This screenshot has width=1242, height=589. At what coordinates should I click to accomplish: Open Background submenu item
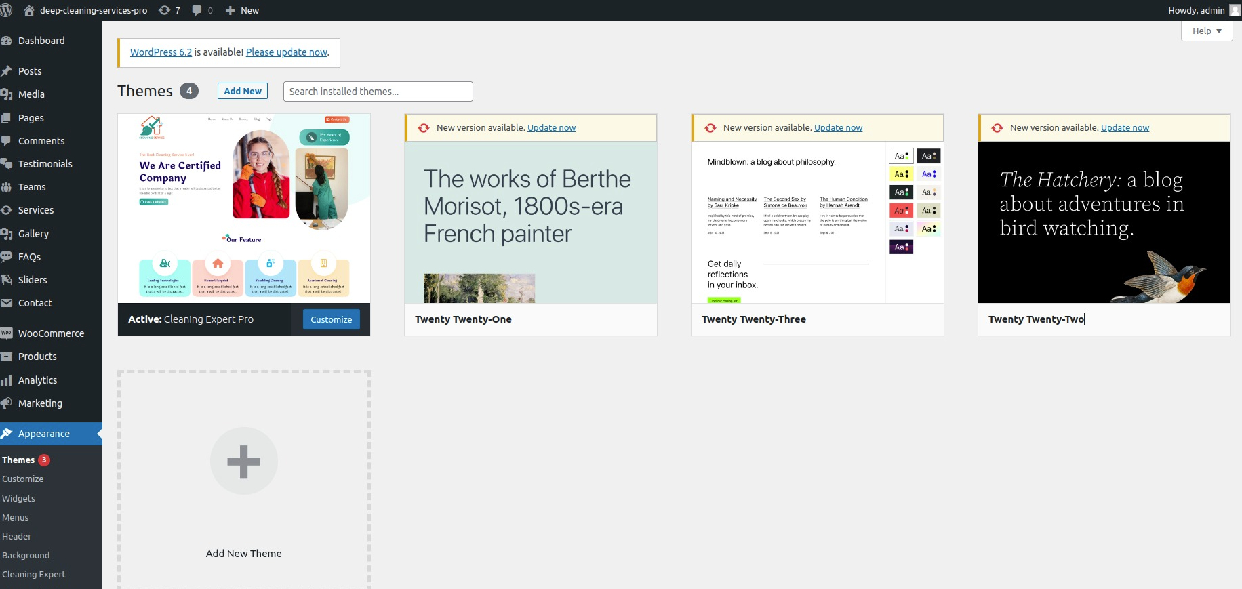tap(26, 555)
